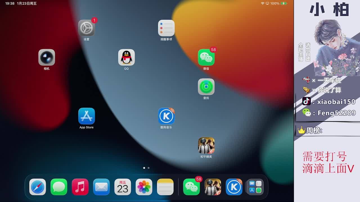Open Safari in the dock
The image size is (360, 202).
[x=37, y=187]
